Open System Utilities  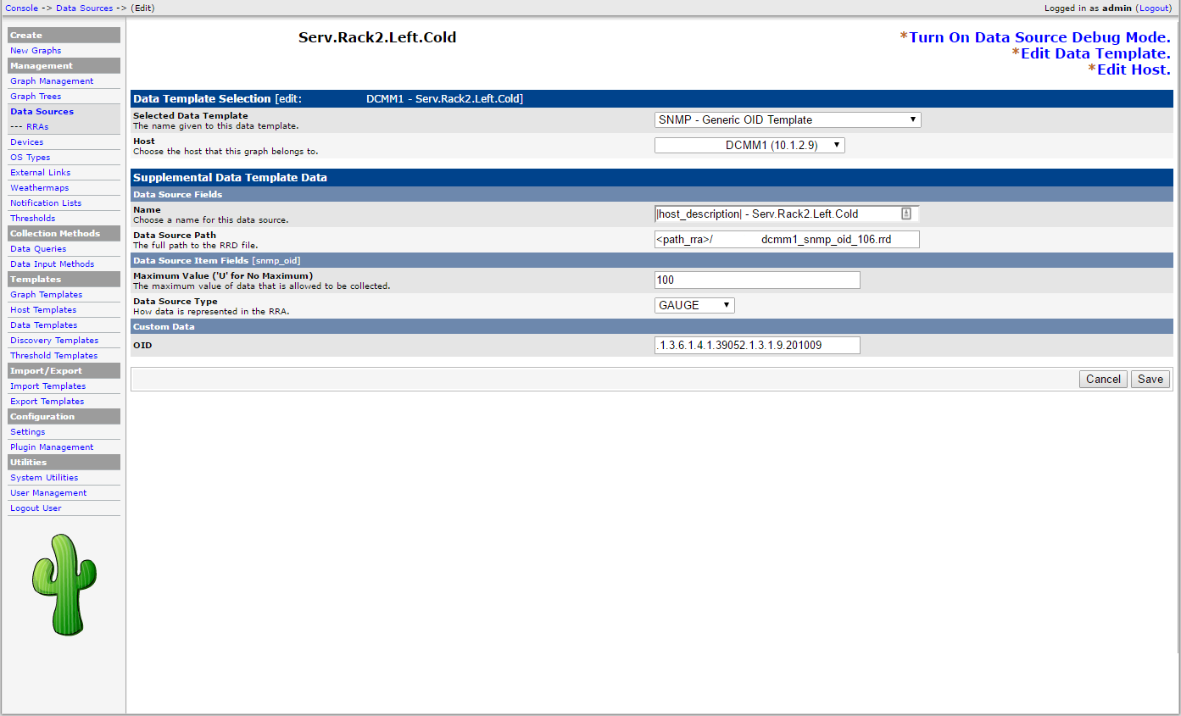pos(44,478)
